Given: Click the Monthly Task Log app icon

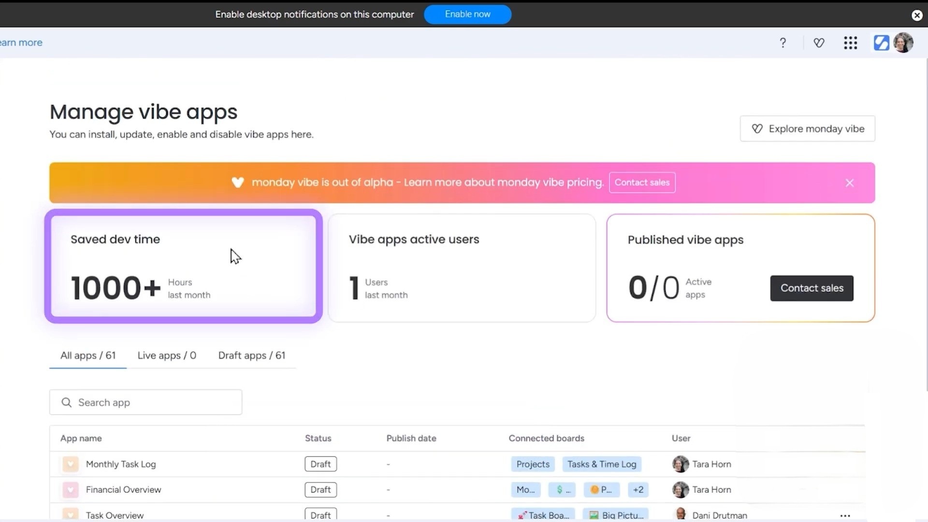Looking at the screenshot, I should point(70,464).
